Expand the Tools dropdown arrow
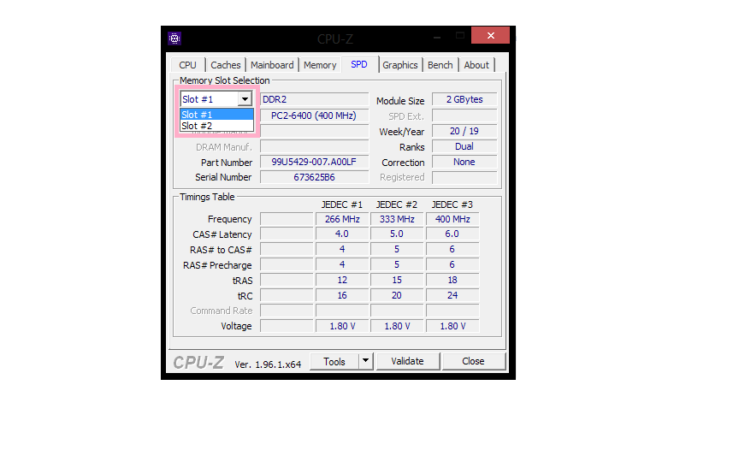 coord(366,362)
